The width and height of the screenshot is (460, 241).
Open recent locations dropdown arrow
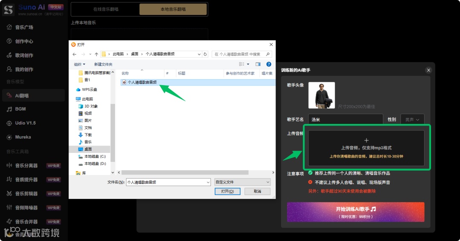point(90,54)
